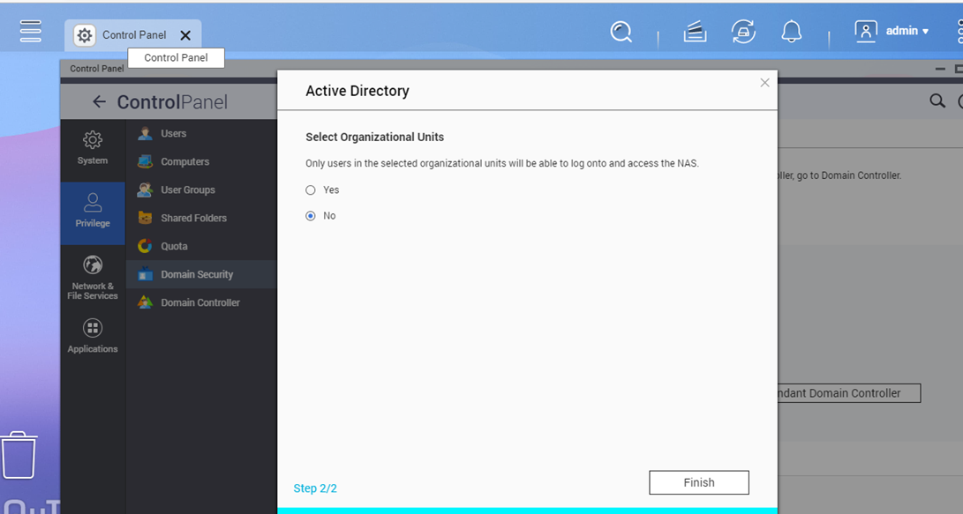Click the Redundant Domain Controller button

point(849,393)
